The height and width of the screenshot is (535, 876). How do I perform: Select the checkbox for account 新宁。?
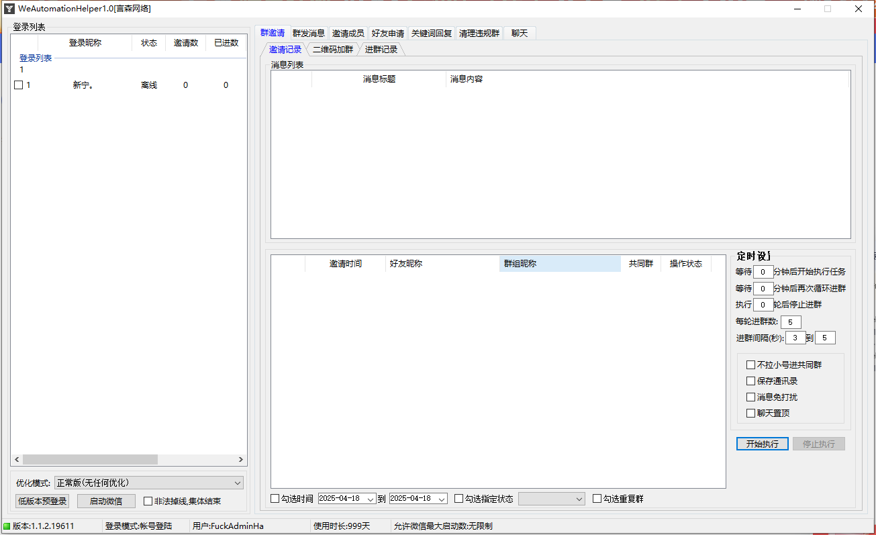pyautogui.click(x=19, y=85)
